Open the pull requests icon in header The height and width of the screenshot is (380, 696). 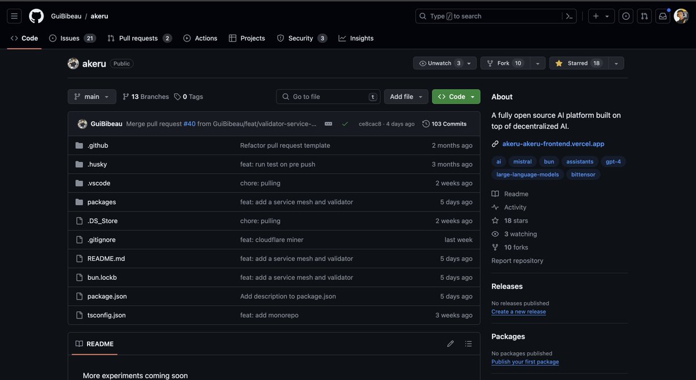[644, 16]
